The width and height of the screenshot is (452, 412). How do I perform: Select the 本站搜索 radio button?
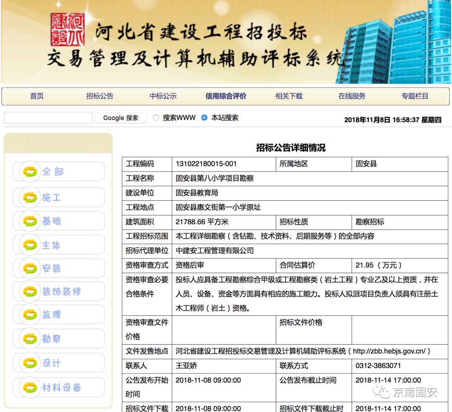pos(204,118)
